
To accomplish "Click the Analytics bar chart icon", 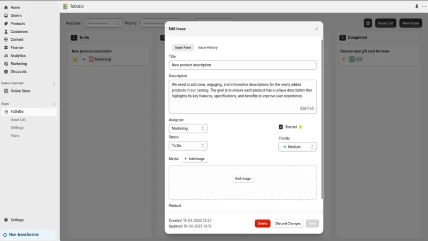I will [6, 56].
